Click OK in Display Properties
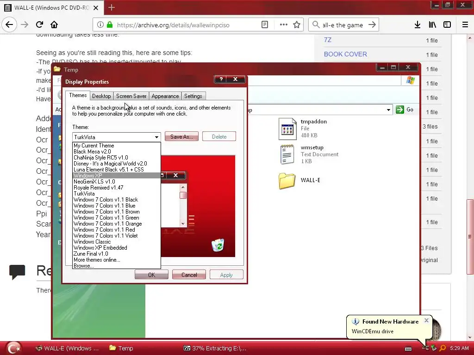Screen dimensions: 474x355 (x=151, y=275)
